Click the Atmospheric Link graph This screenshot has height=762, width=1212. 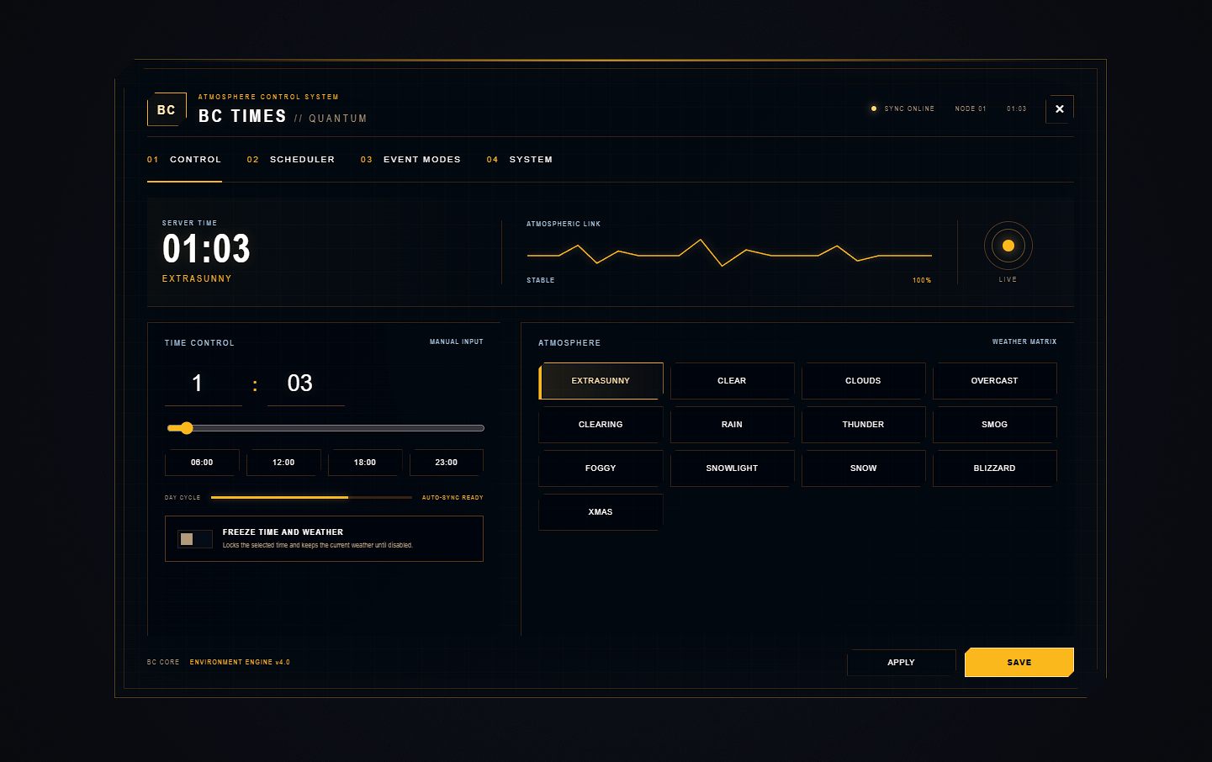(x=729, y=252)
